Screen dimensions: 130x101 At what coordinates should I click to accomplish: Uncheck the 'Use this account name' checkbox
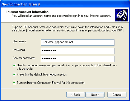pyautogui.click(x=14, y=65)
